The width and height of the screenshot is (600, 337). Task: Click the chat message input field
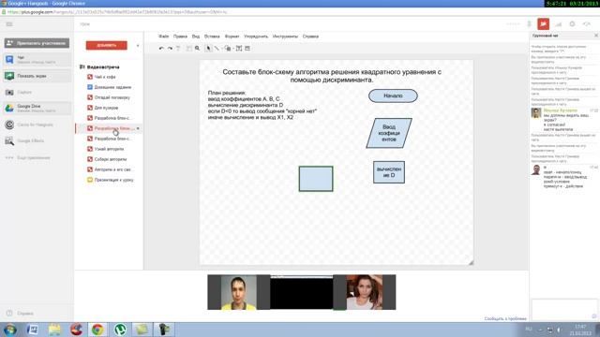click(x=564, y=310)
